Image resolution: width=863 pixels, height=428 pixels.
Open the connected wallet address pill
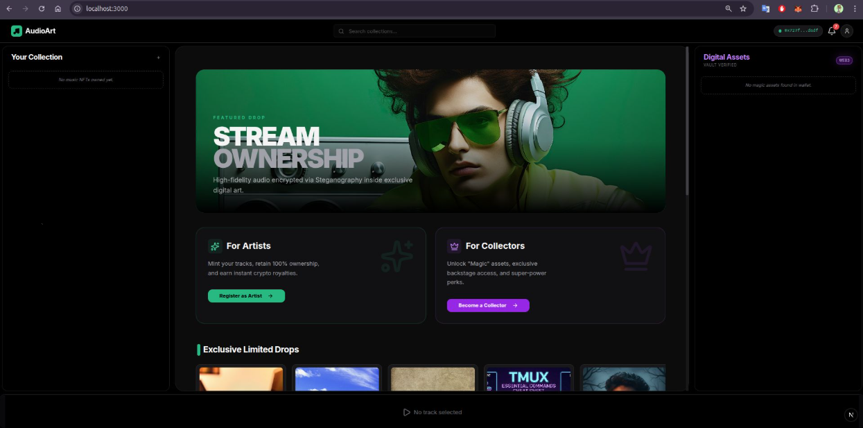point(799,31)
